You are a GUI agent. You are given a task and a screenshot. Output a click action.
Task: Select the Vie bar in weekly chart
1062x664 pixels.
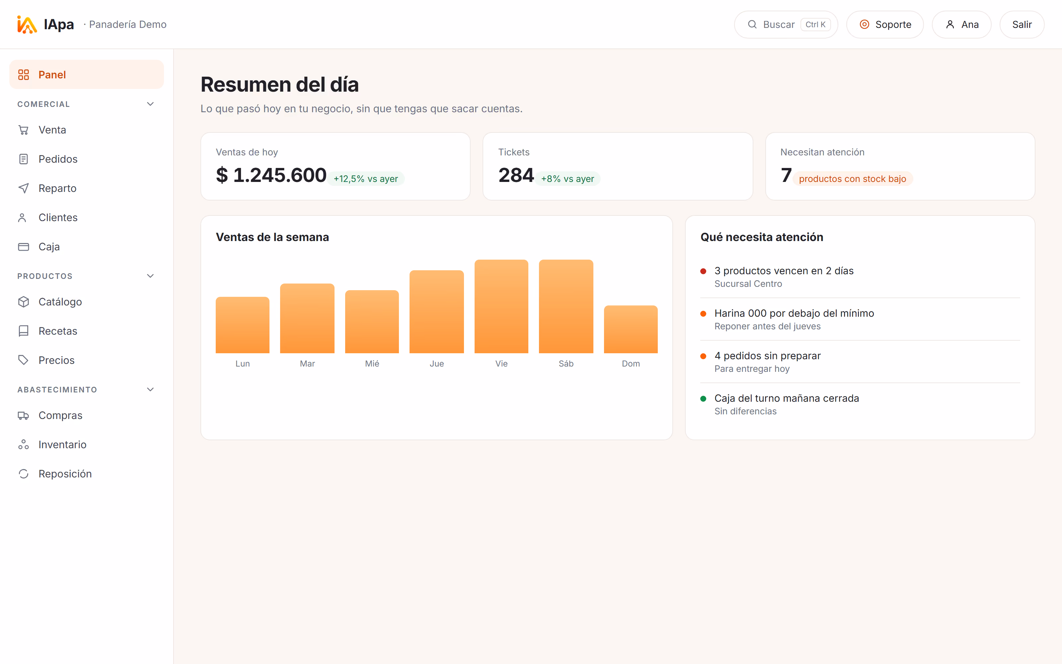click(x=501, y=306)
